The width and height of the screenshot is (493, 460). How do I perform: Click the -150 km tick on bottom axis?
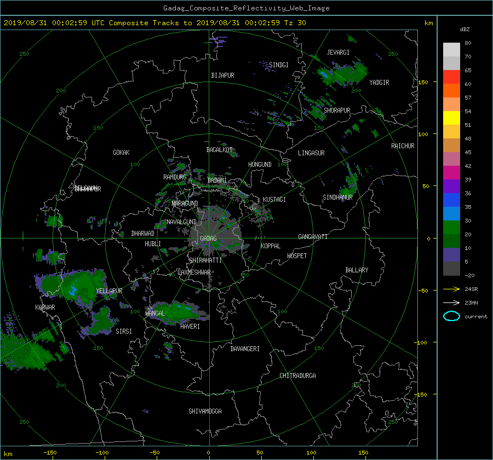pyautogui.click(x=50, y=453)
